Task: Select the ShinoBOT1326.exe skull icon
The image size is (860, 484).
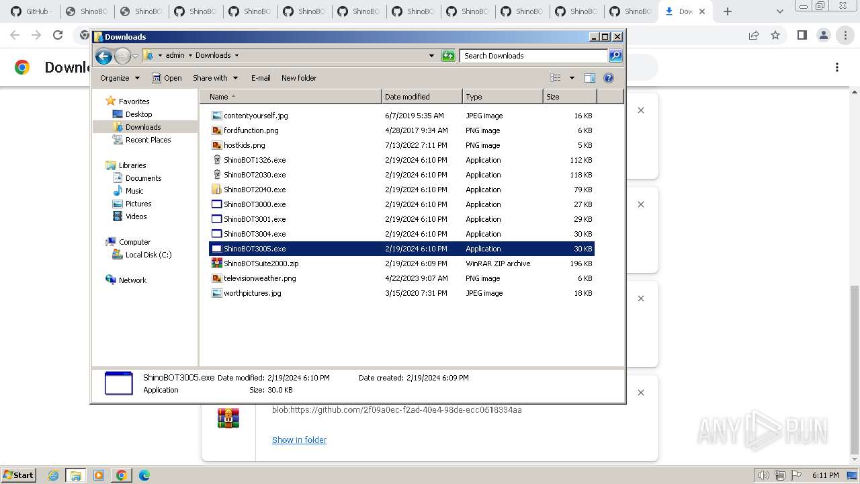Action: [216, 160]
